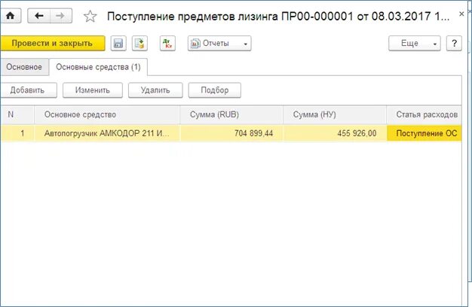The height and width of the screenshot is (307, 472).
Task: Sort by the N column header
Action: click(x=17, y=114)
